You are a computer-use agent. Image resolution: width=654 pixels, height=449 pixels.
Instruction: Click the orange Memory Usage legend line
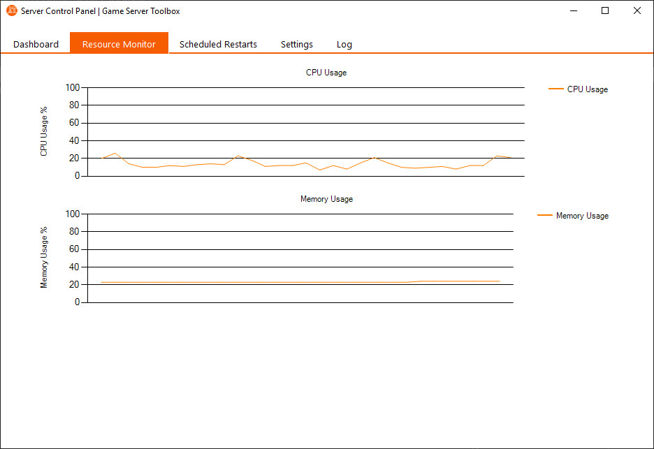click(x=544, y=216)
